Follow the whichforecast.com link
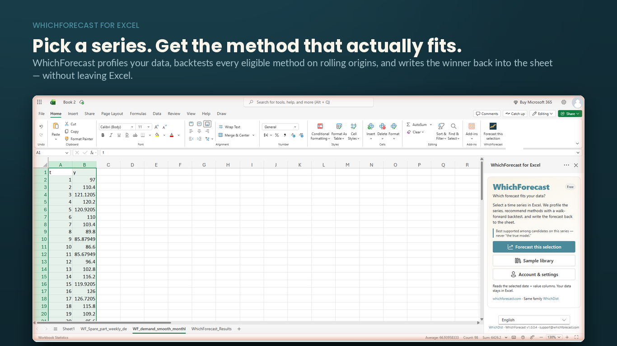 click(507, 299)
